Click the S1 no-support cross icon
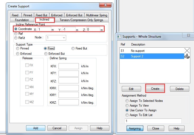This screenshot has width=194, height=135. (x=187, y=51)
